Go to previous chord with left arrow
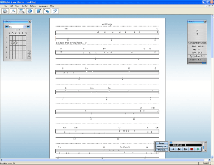 tap(6, 27)
